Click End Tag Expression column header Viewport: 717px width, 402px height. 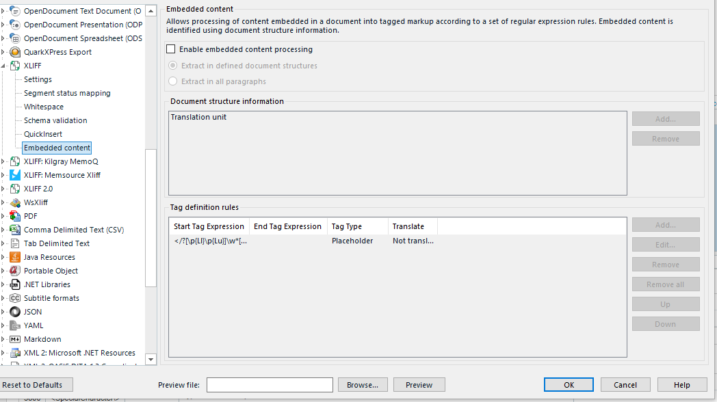point(288,226)
